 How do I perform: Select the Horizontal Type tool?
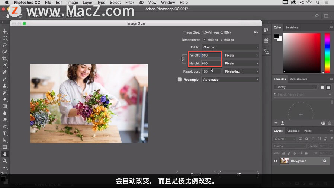click(4, 133)
